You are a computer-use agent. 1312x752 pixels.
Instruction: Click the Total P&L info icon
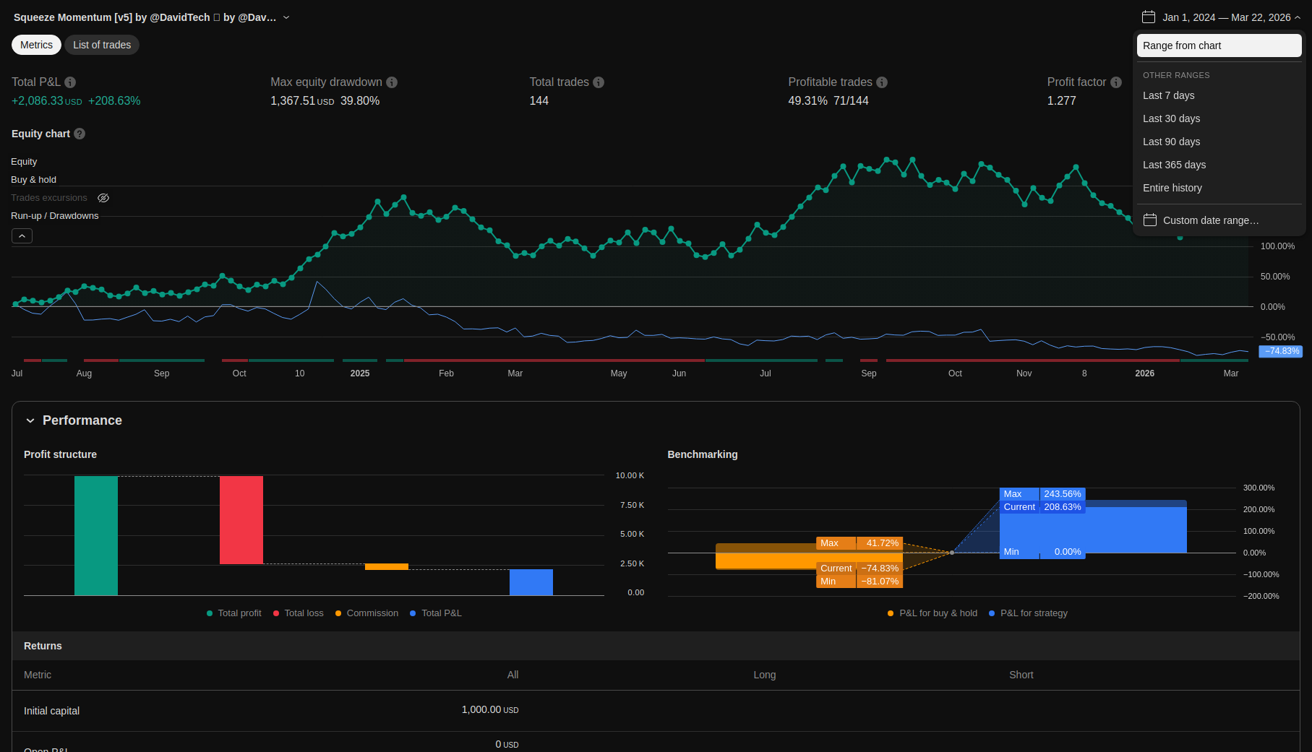[70, 82]
